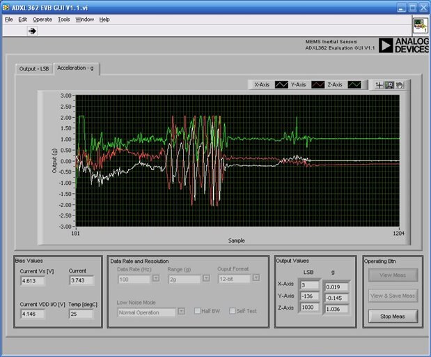Activate the zoom tool in graph palette
The image size is (431, 357).
(389, 85)
